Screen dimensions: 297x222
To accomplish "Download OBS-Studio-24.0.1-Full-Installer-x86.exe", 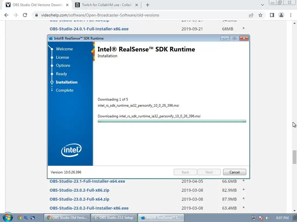I will [89, 29].
